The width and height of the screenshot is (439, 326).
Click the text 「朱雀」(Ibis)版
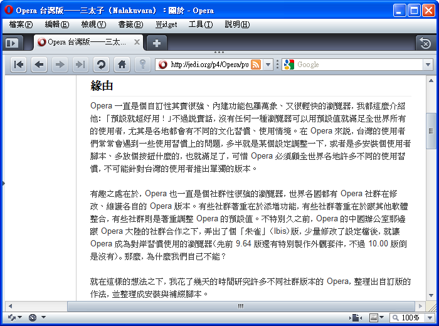268,231
